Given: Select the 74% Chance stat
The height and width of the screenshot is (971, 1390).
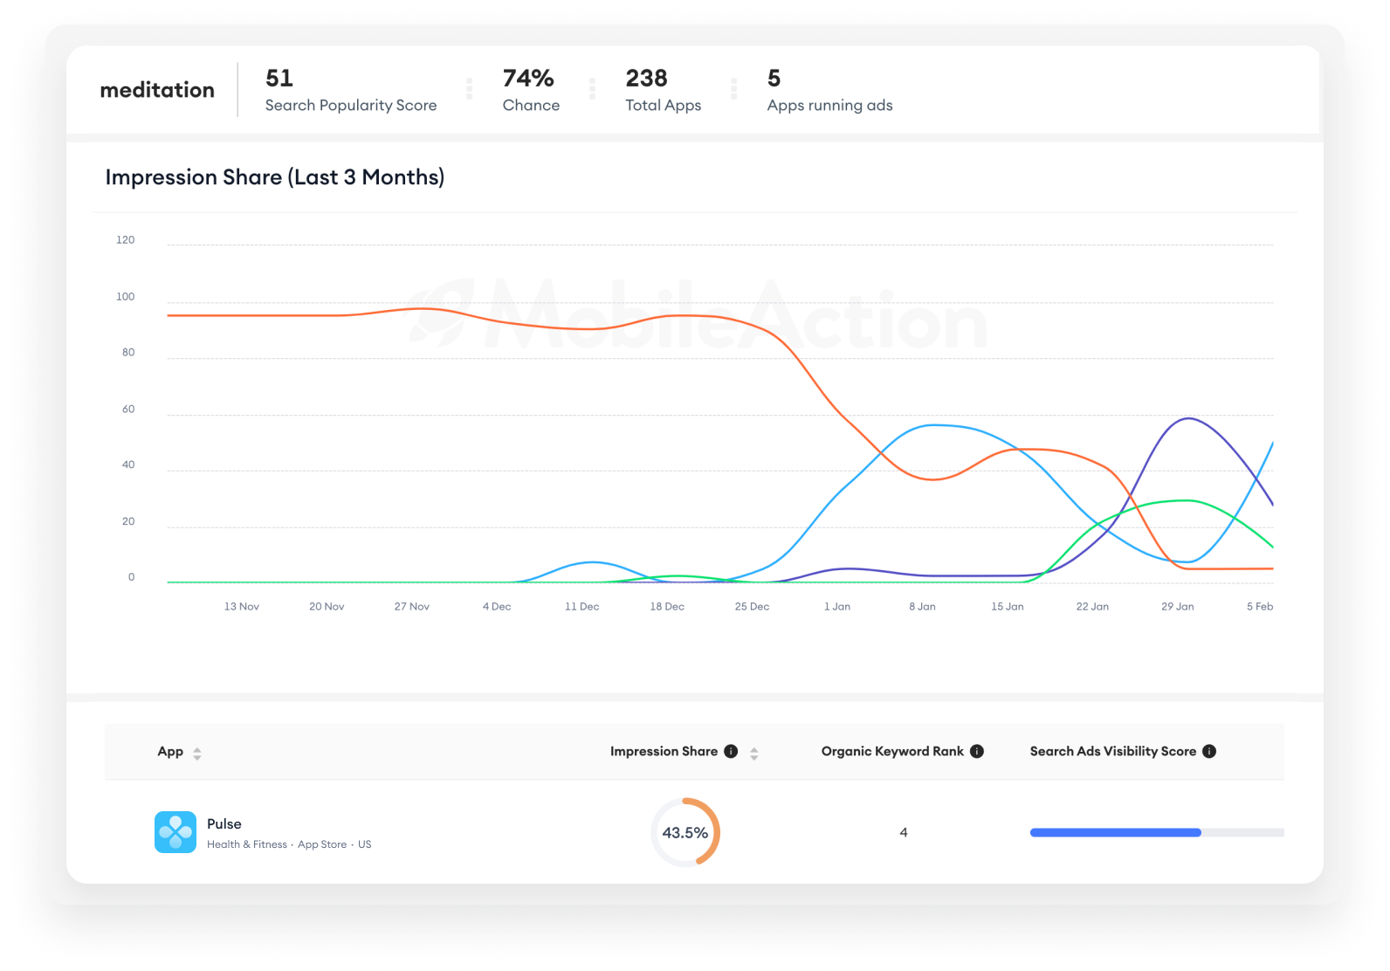Looking at the screenshot, I should tap(531, 91).
